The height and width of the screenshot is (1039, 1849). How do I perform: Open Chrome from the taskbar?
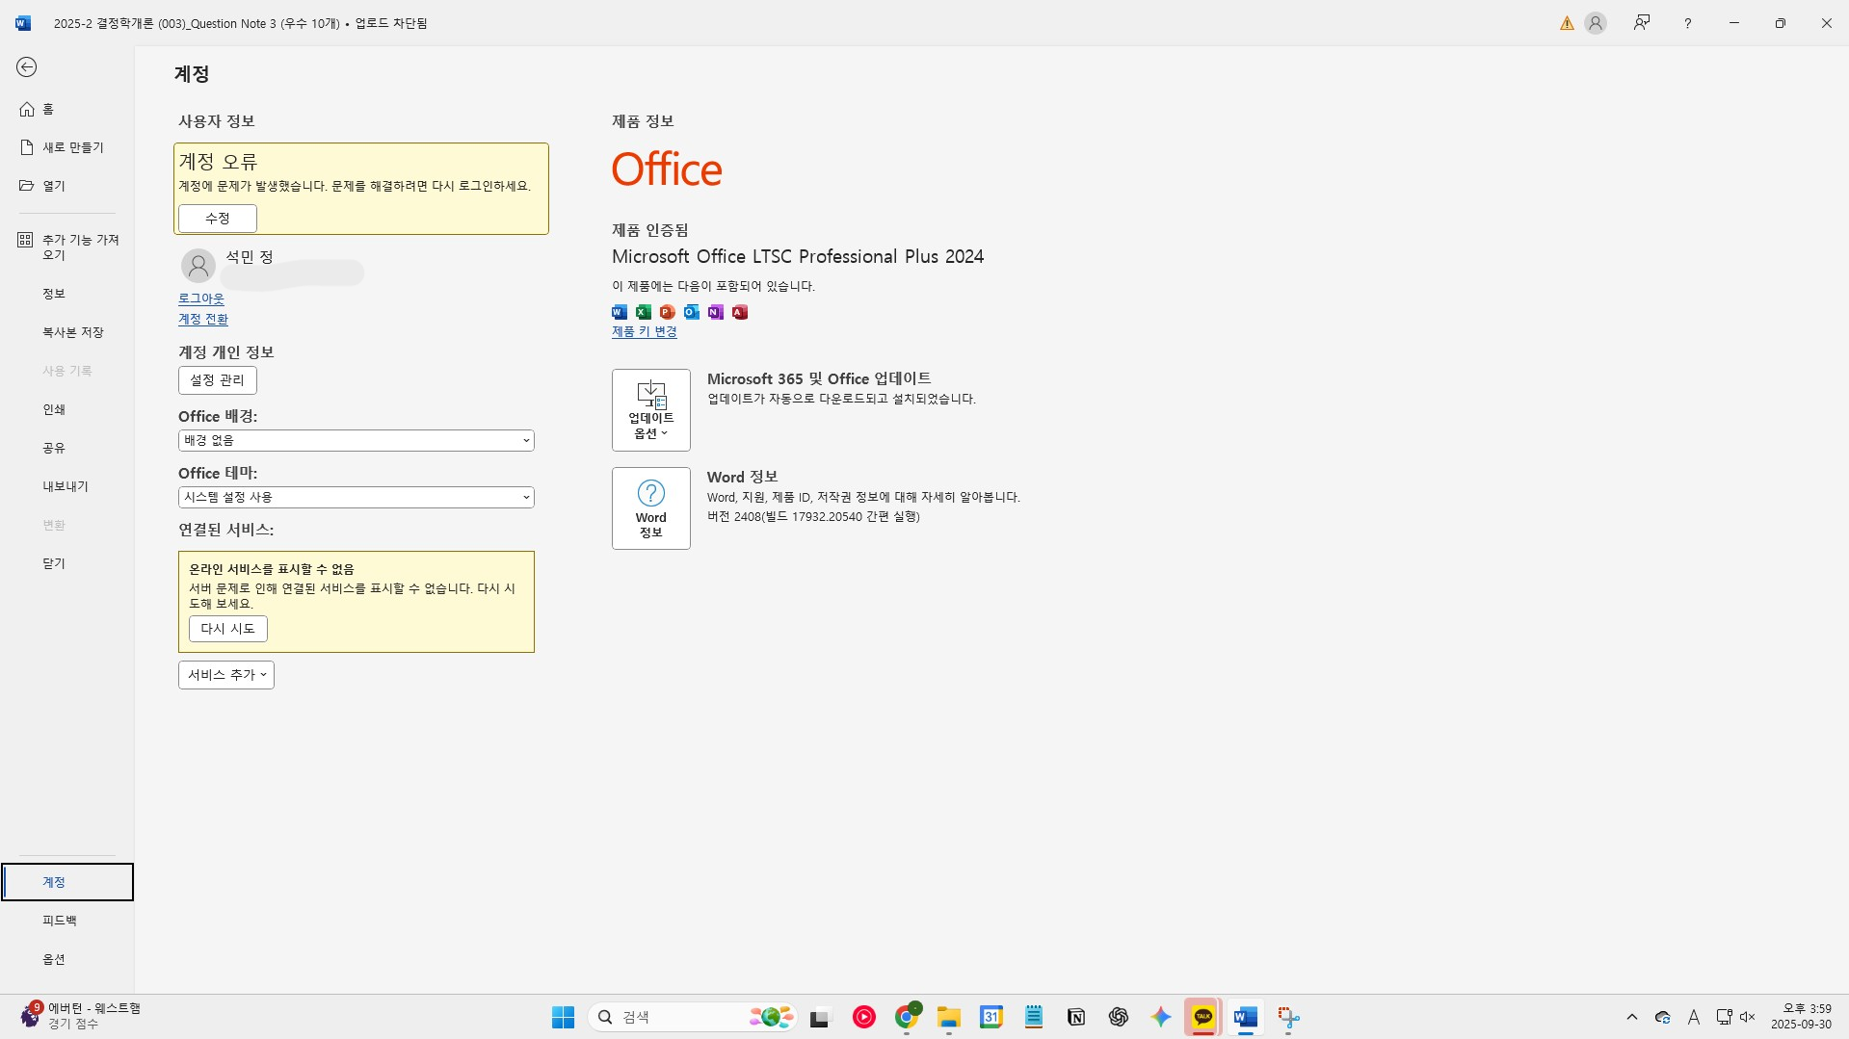pos(907,1017)
